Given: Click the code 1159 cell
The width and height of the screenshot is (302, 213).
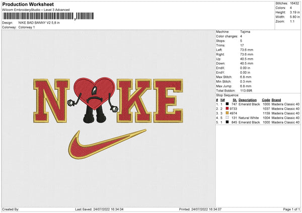Looking at the screenshot, I should (x=266, y=113).
